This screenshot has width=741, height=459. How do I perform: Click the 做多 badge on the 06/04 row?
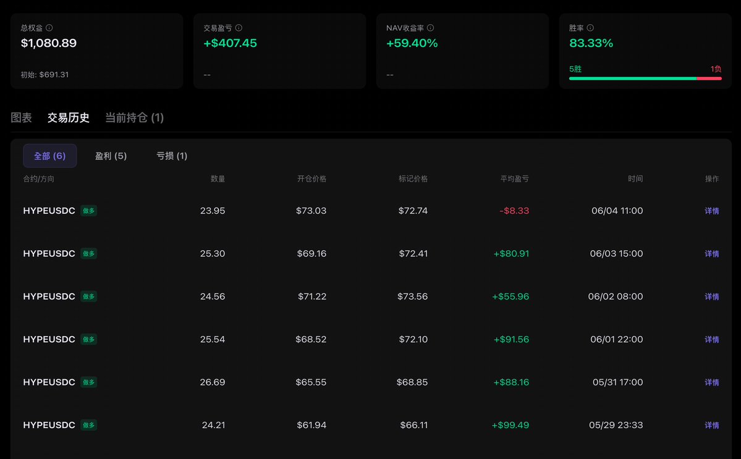[x=88, y=211]
